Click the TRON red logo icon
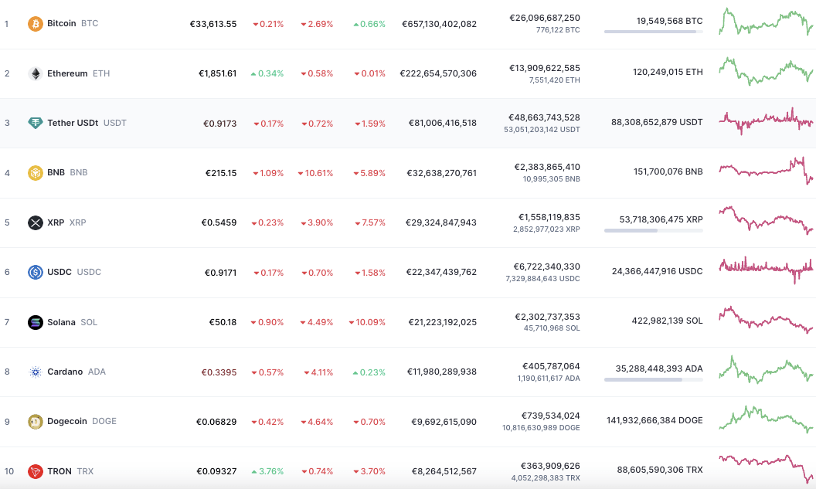The height and width of the screenshot is (489, 816). pos(36,471)
